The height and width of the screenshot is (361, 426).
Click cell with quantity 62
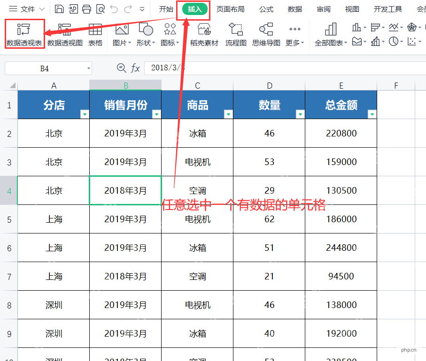point(269,219)
